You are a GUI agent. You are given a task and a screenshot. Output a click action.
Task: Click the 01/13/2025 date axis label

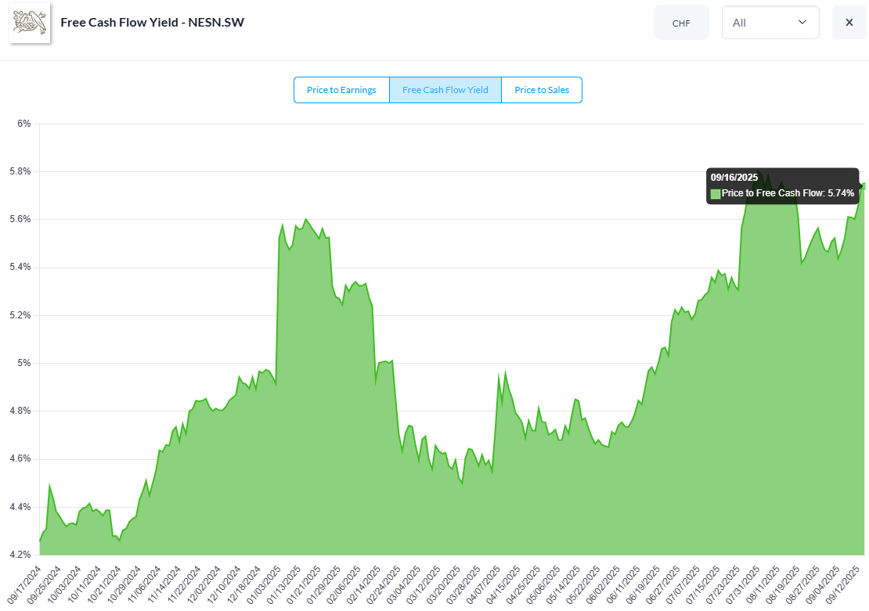tap(284, 584)
